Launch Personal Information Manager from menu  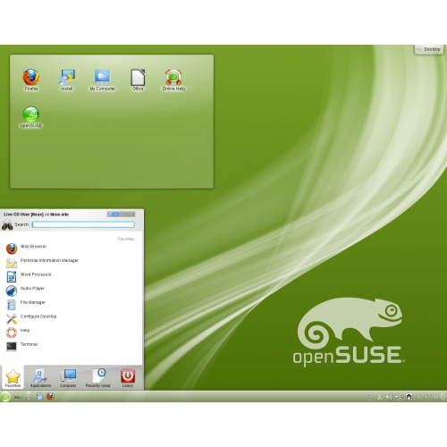[x=70, y=262]
